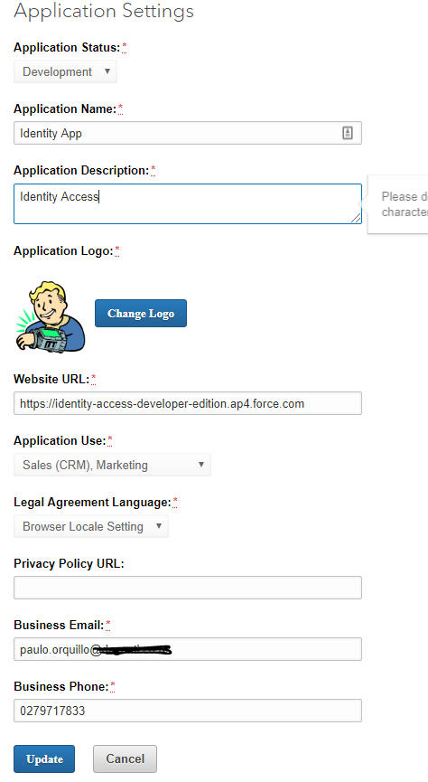Viewport: 428px width, 782px height.
Task: Click the Business Phone input field
Action: [188, 711]
